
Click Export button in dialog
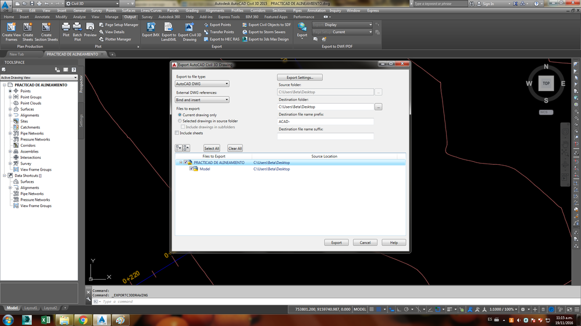pos(337,242)
